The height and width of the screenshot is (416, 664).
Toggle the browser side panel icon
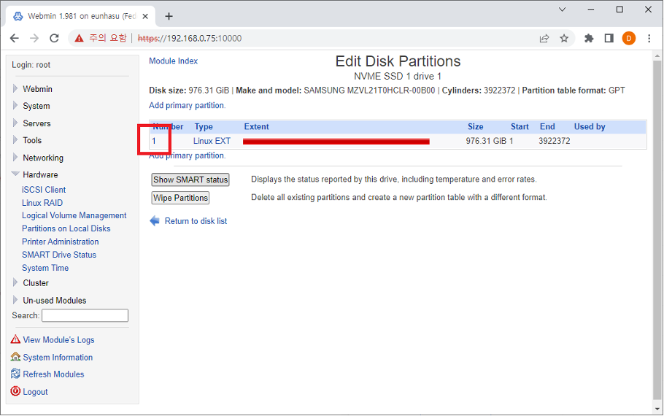tap(609, 38)
